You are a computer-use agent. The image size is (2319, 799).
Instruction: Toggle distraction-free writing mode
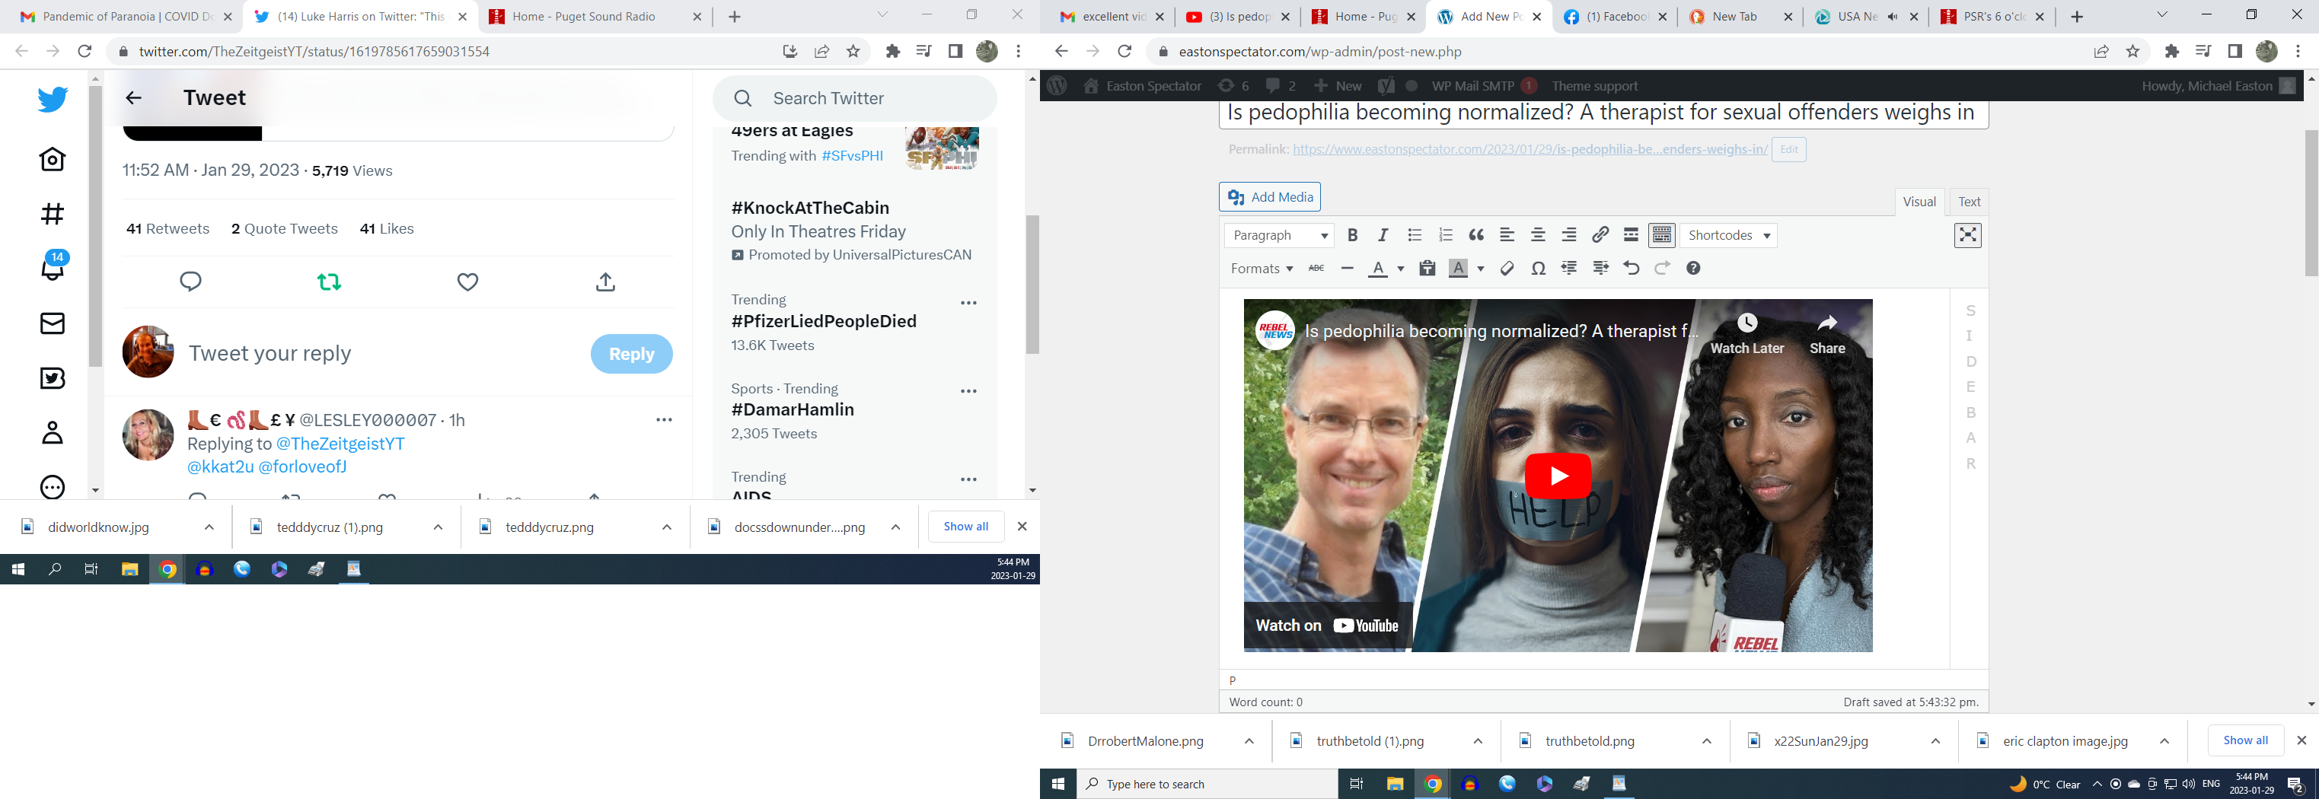click(1968, 236)
